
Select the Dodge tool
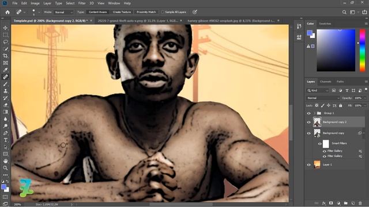[5, 126]
